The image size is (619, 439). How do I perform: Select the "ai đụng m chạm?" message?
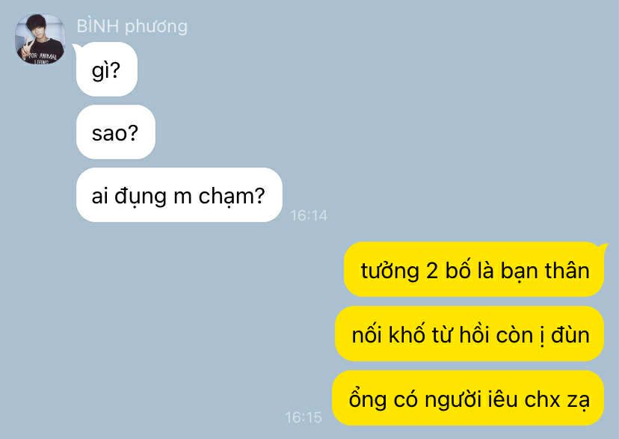pos(179,195)
